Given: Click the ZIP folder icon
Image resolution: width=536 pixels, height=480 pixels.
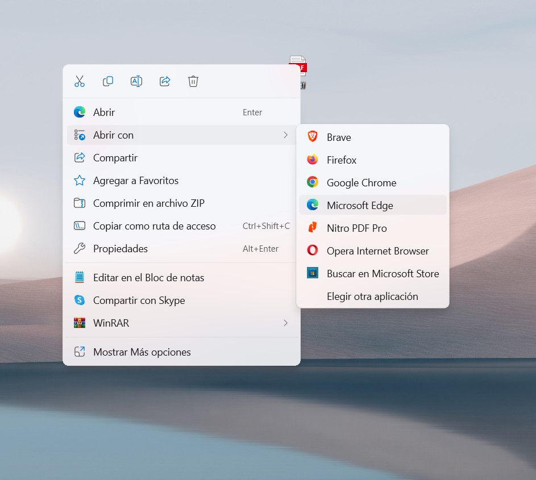Looking at the screenshot, I should (80, 203).
